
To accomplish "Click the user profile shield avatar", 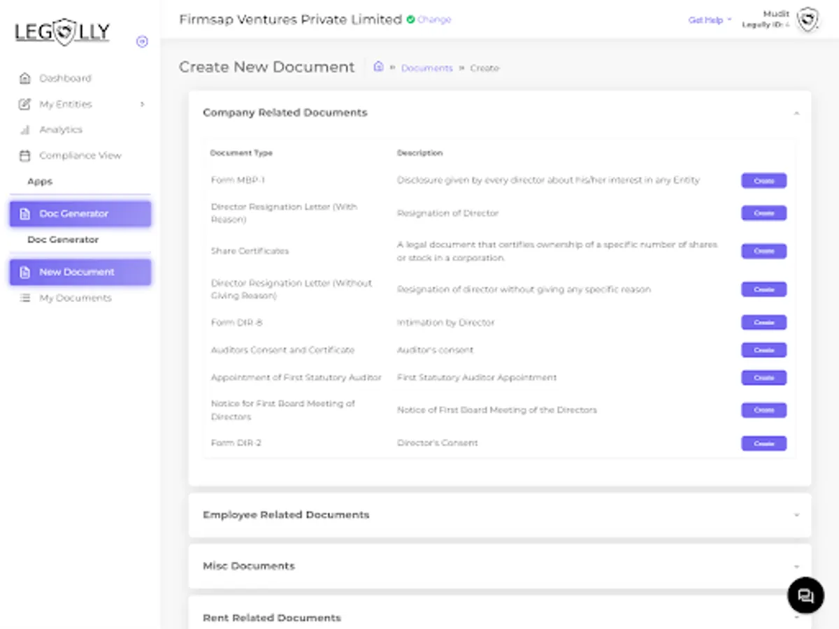I will coord(808,20).
